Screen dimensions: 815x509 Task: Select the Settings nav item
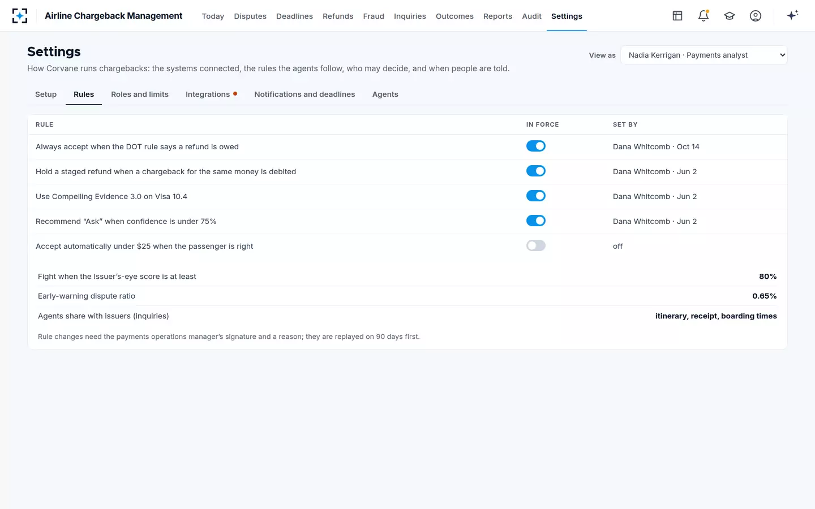point(567,16)
